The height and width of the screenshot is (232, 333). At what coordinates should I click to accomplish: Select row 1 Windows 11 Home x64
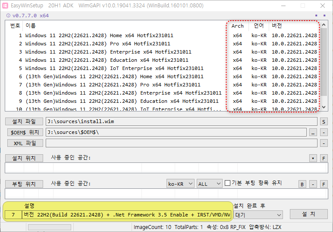[163, 35]
